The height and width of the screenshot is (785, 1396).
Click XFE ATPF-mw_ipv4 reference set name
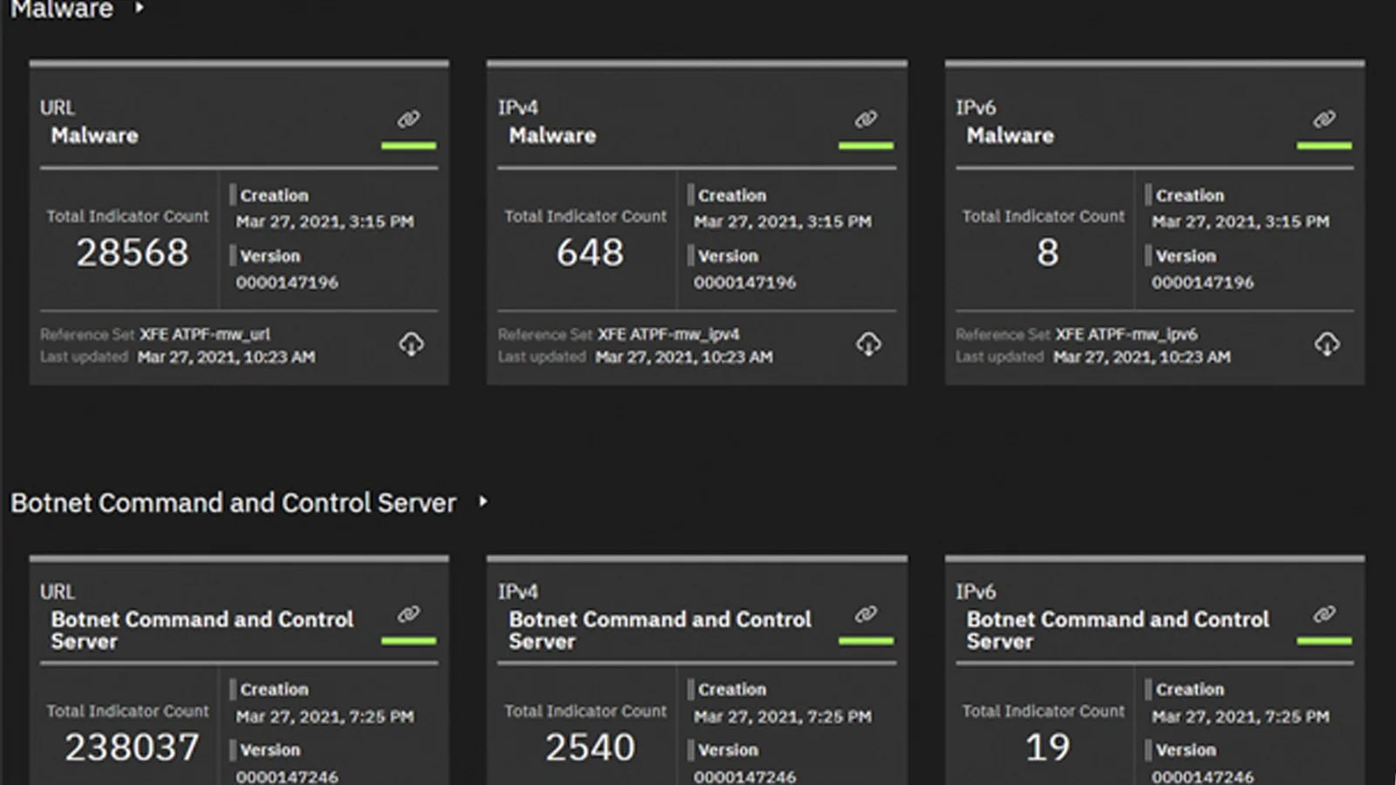click(x=668, y=334)
